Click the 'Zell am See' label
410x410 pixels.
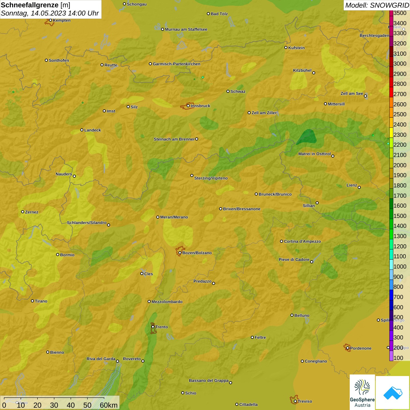pos(352,93)
